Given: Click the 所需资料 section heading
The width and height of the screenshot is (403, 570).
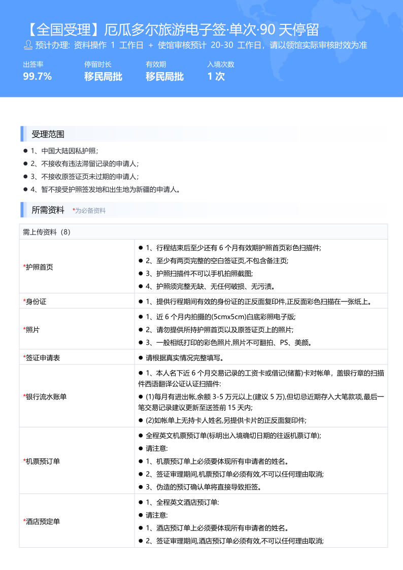Looking at the screenshot, I should pyautogui.click(x=48, y=210).
